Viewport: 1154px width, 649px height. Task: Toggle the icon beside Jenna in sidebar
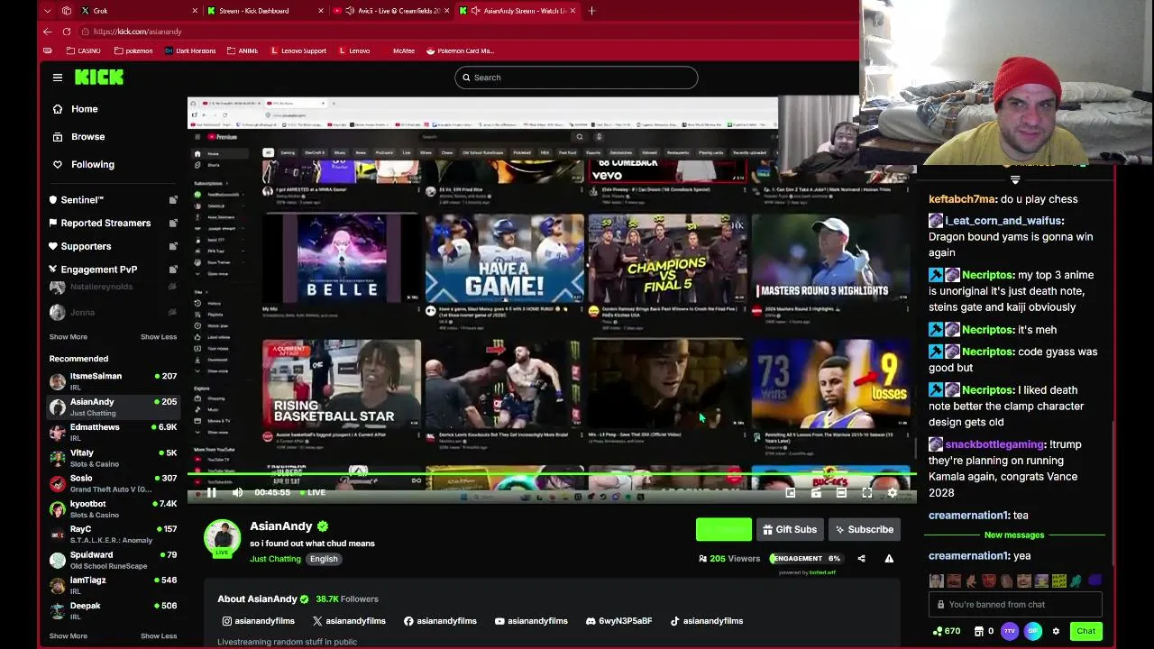[x=171, y=313]
